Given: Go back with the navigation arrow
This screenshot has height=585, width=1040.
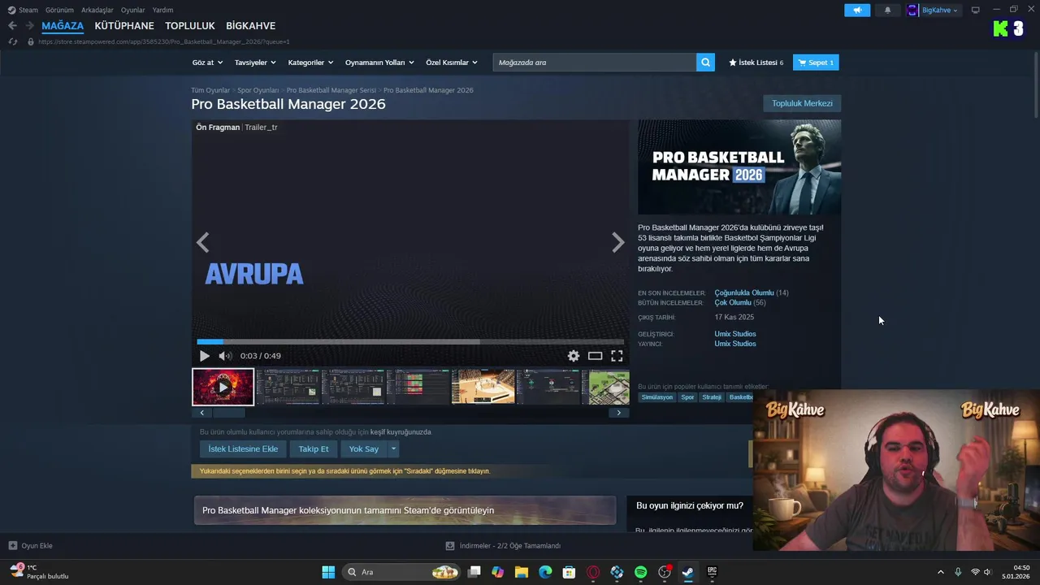Looking at the screenshot, I should pos(12,26).
